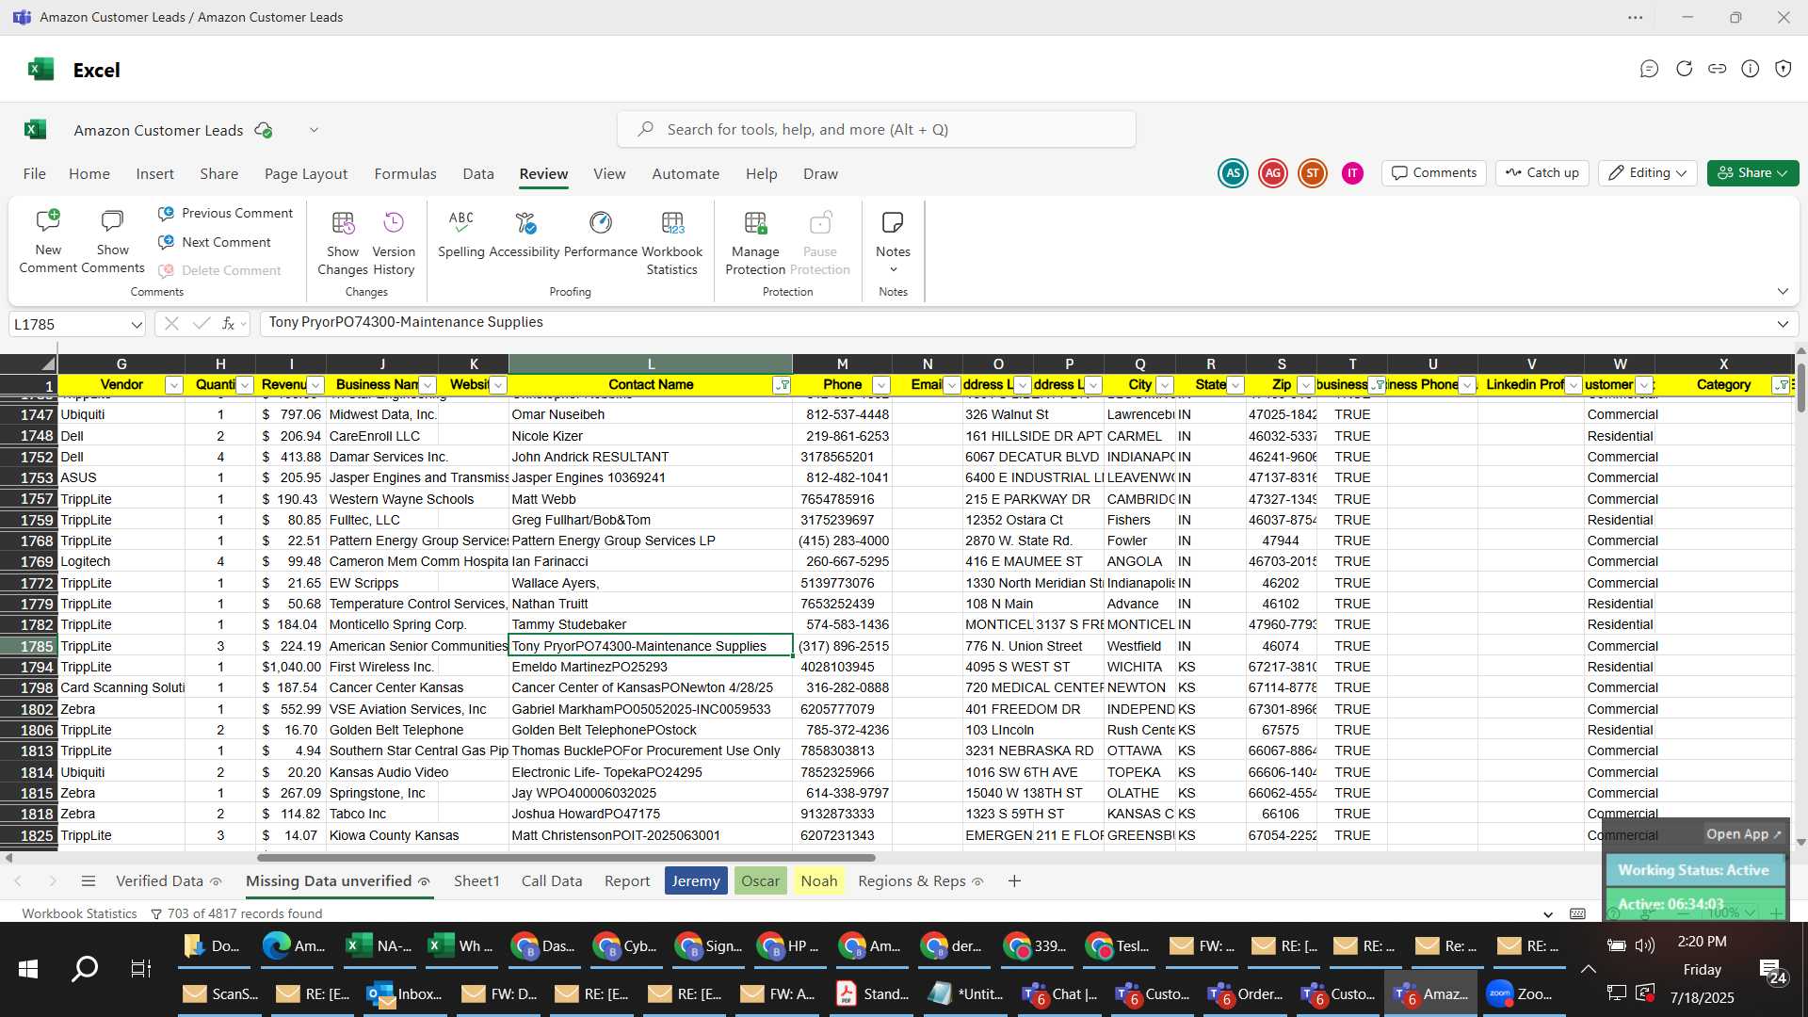1808x1017 pixels.
Task: Reload the tab with refresh icon
Action: (x=1684, y=69)
